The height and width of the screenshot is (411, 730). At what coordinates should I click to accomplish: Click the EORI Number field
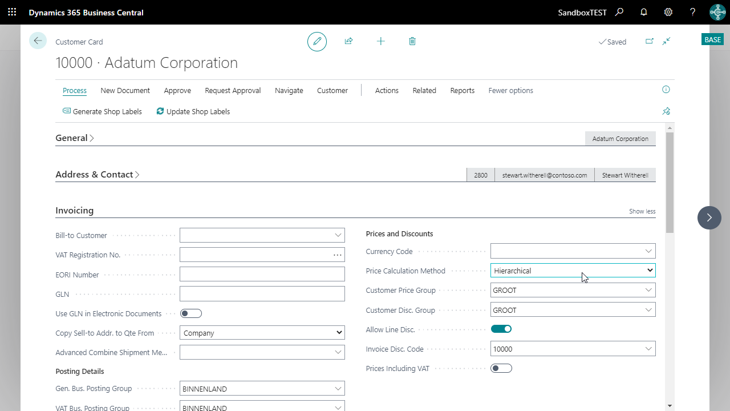[x=262, y=275]
